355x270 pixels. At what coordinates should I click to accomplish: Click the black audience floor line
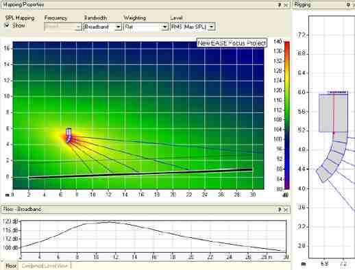pos(140,173)
